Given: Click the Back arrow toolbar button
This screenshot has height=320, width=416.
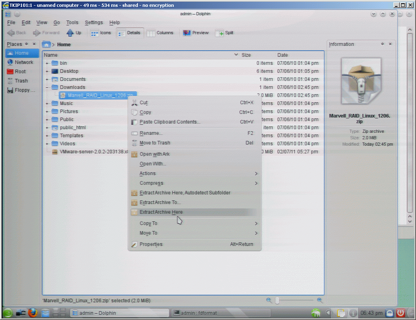Looking at the screenshot, I should (x=17, y=33).
